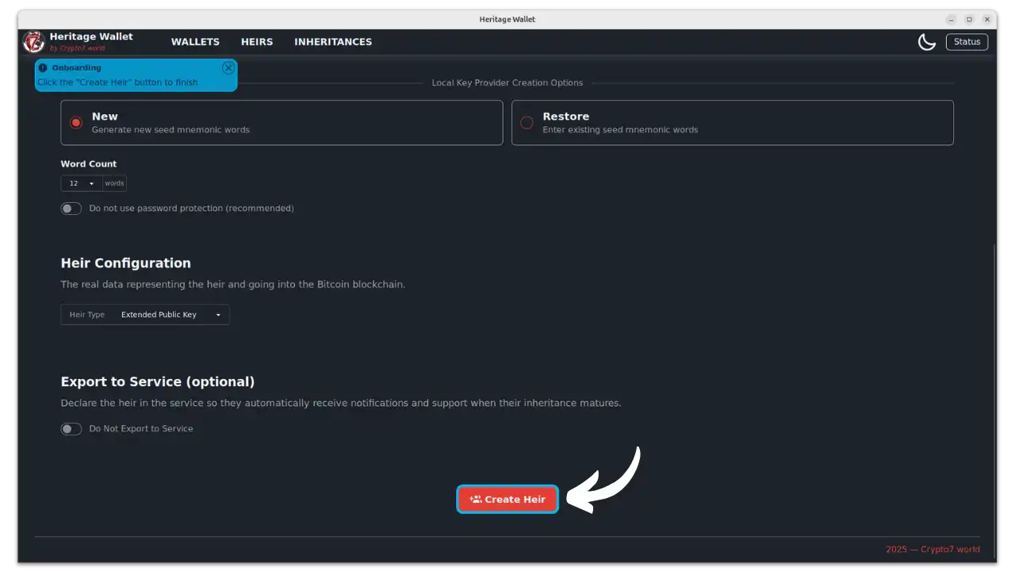1015x571 pixels.
Task: Navigate to the WALLETS section
Action: (195, 41)
